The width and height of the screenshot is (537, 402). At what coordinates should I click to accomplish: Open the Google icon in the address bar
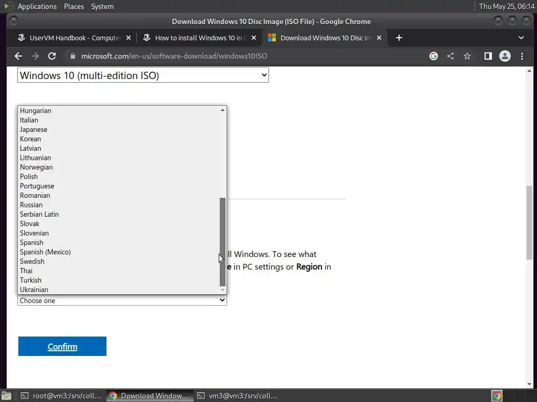pyautogui.click(x=434, y=56)
